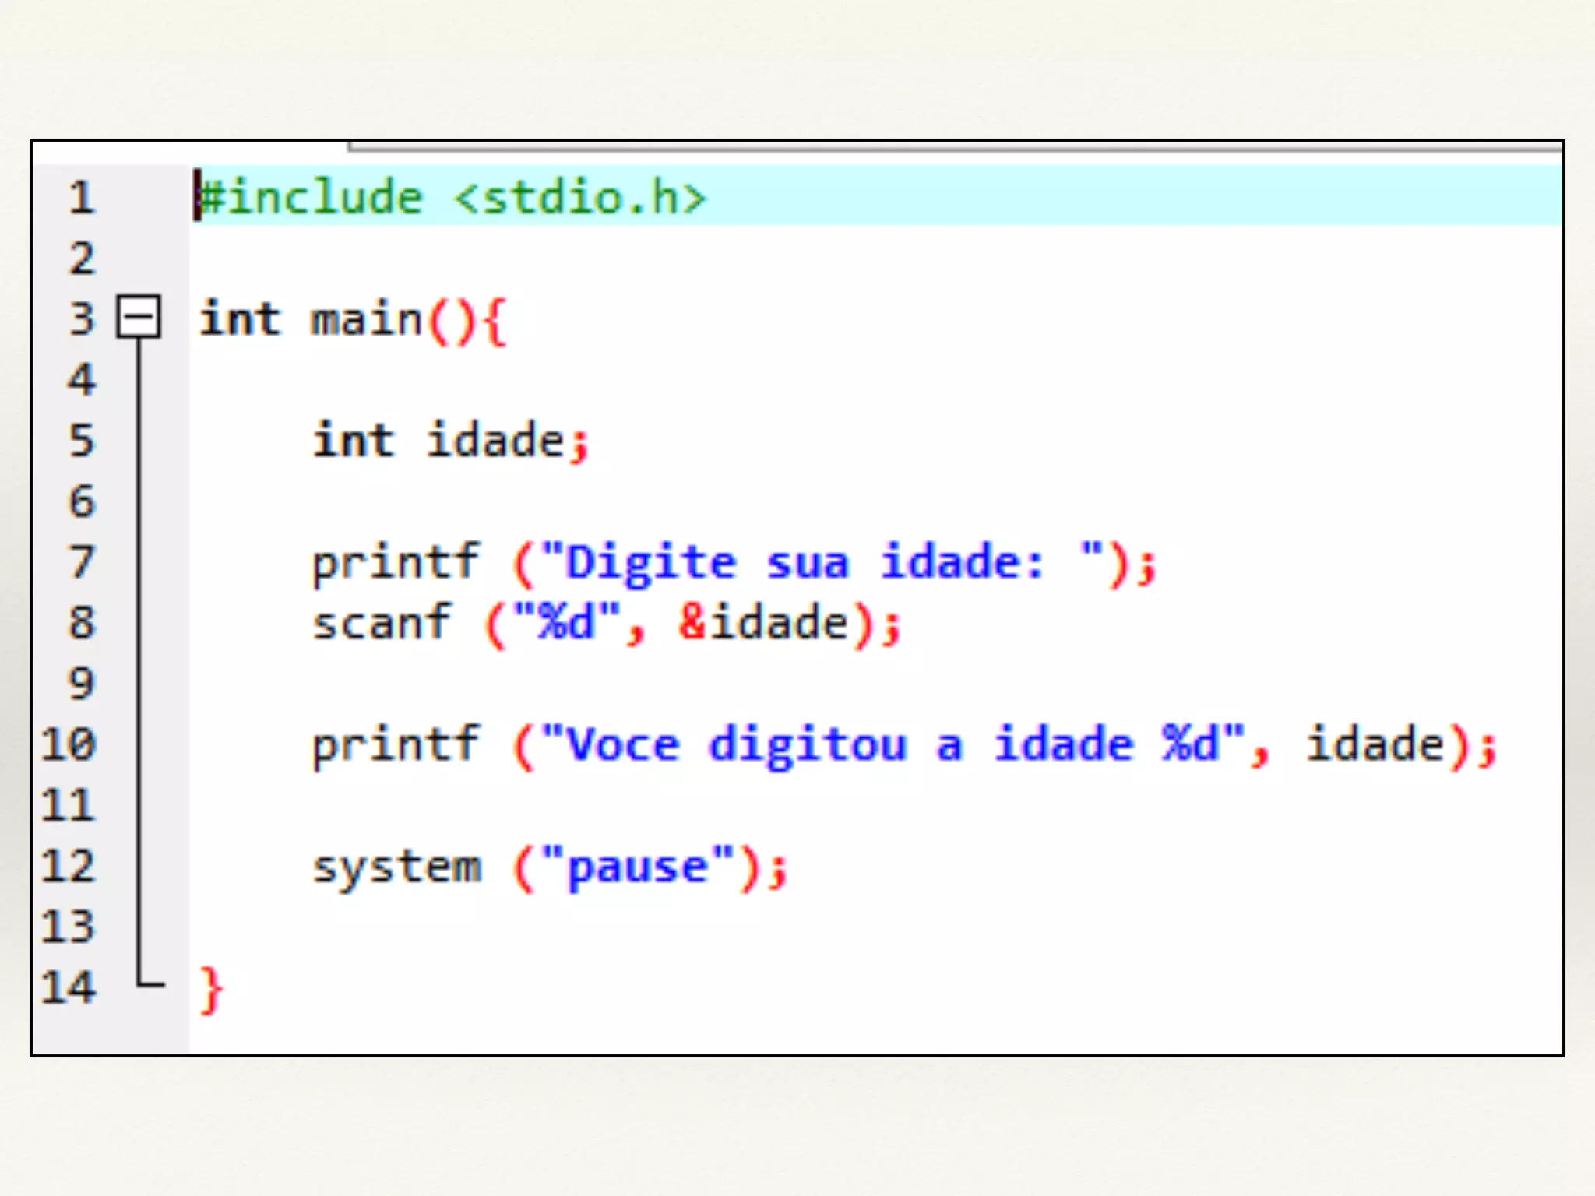
Task: Click the system function call
Action: (x=397, y=867)
